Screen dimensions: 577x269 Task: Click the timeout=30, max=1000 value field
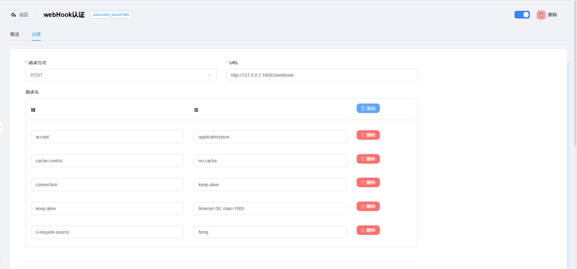pyautogui.click(x=270, y=209)
